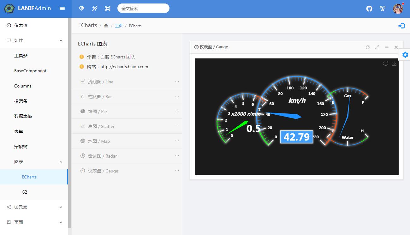Viewport: 410px width, 235px height.
Task: Refresh the Gauge panel
Action: (367, 47)
